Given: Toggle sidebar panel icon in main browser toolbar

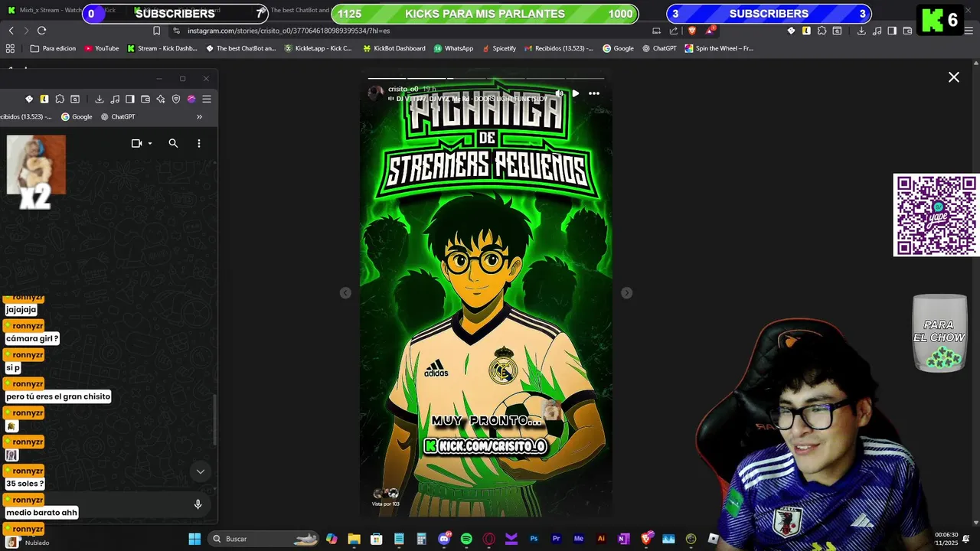Looking at the screenshot, I should pyautogui.click(x=892, y=31).
